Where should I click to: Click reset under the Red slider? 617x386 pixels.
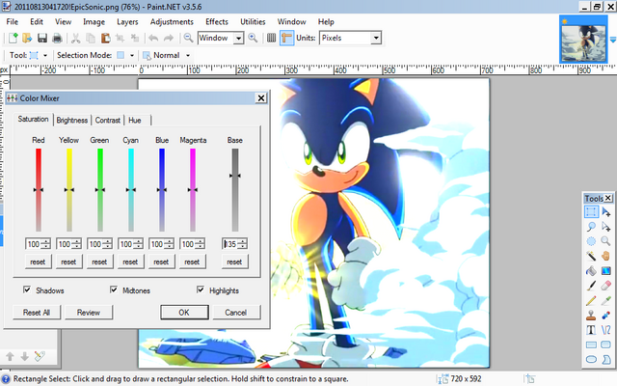point(38,262)
